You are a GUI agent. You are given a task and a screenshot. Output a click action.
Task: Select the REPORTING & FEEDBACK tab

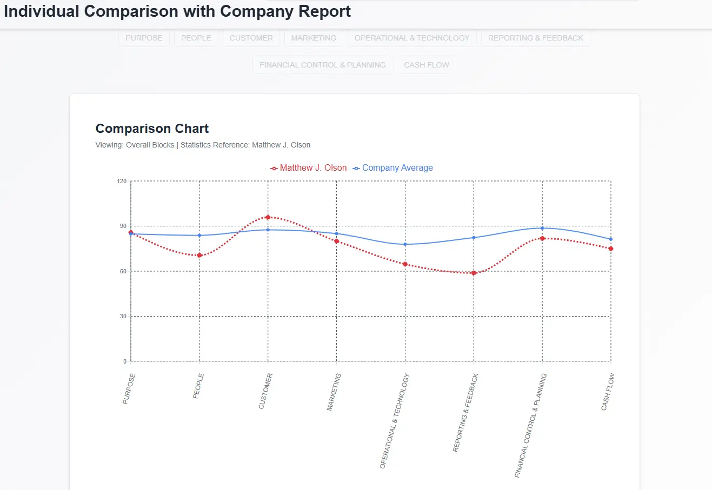point(535,38)
